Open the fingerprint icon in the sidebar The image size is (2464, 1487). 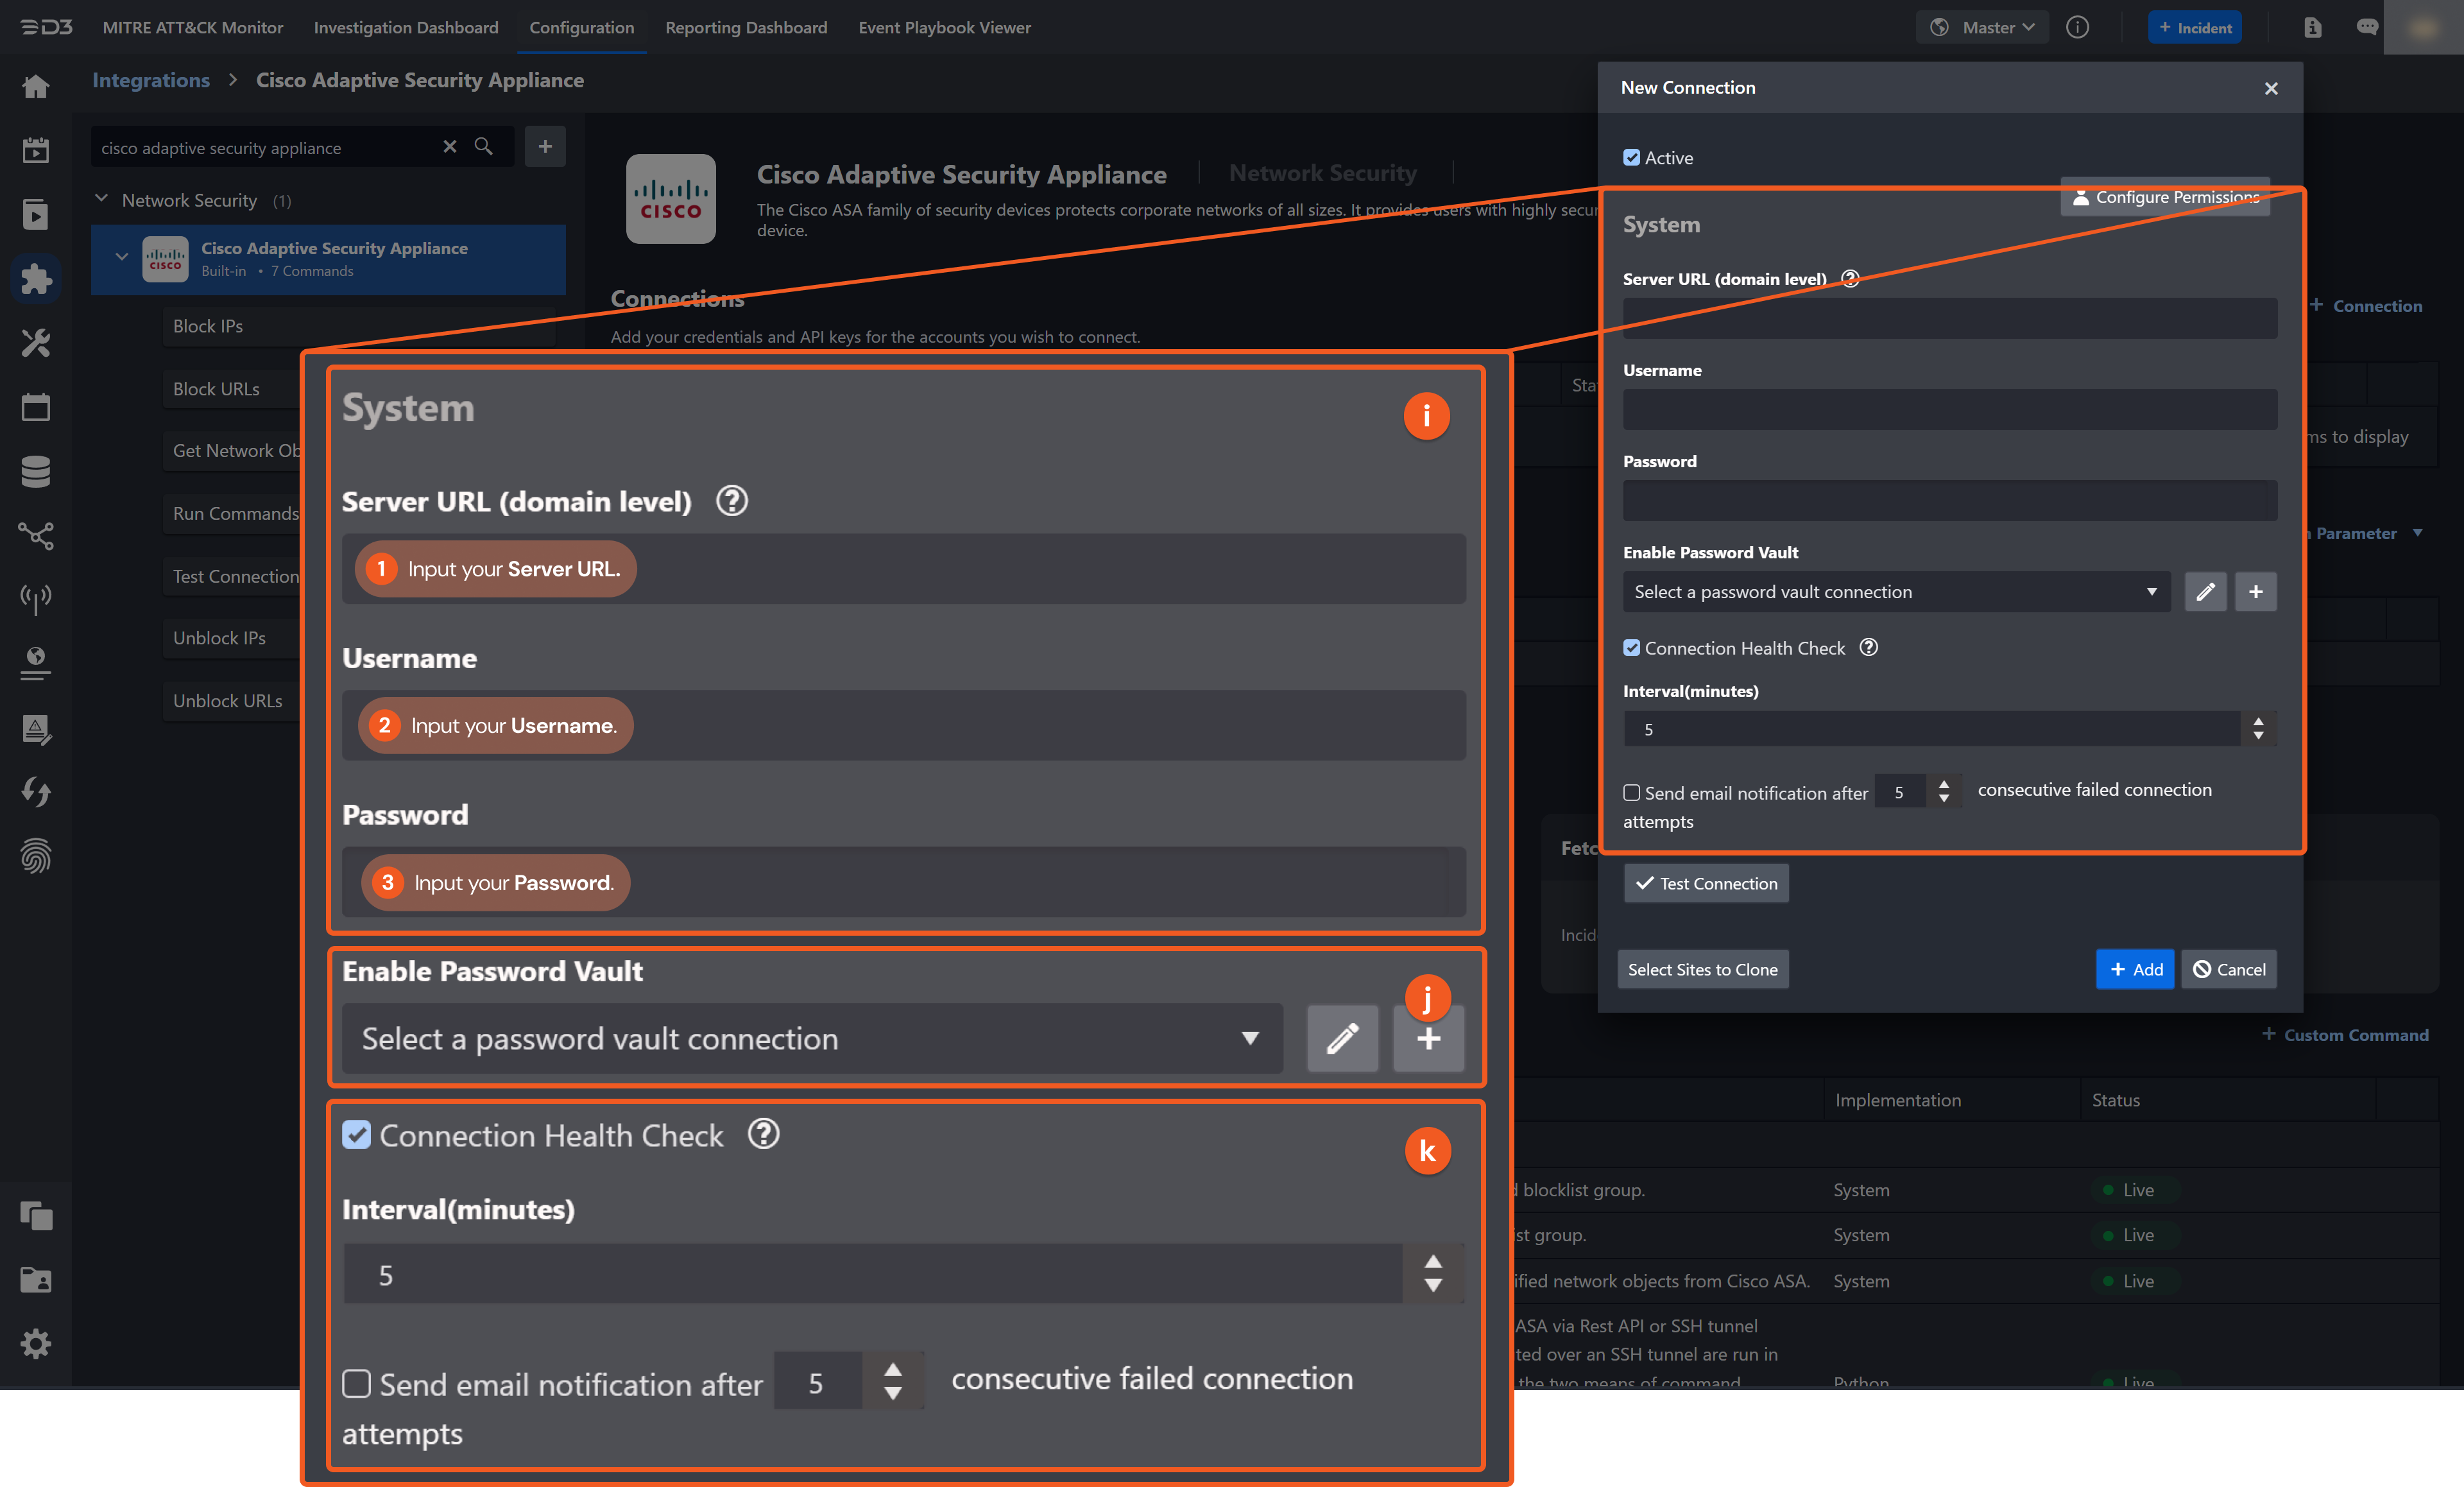coord(36,856)
